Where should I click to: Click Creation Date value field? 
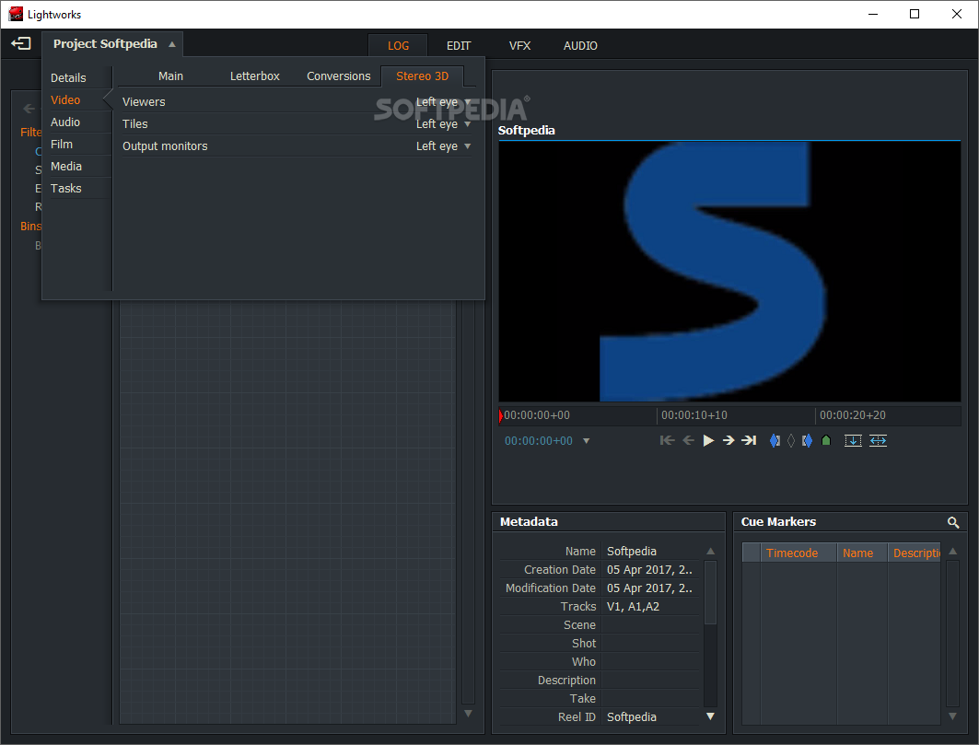pyautogui.click(x=652, y=569)
